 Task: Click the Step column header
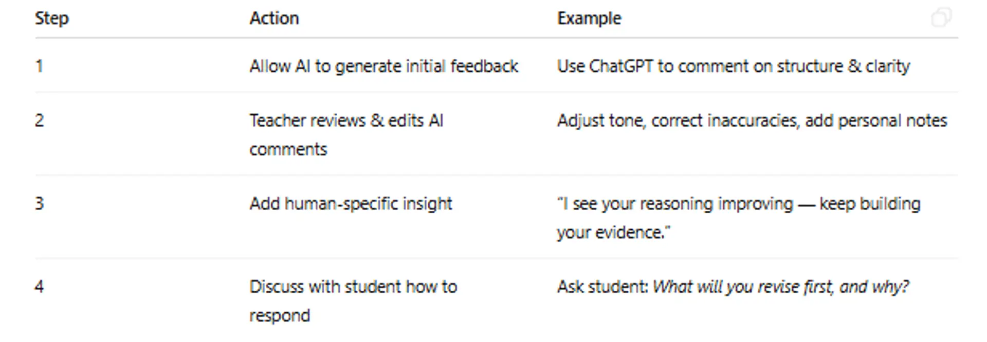[51, 18]
